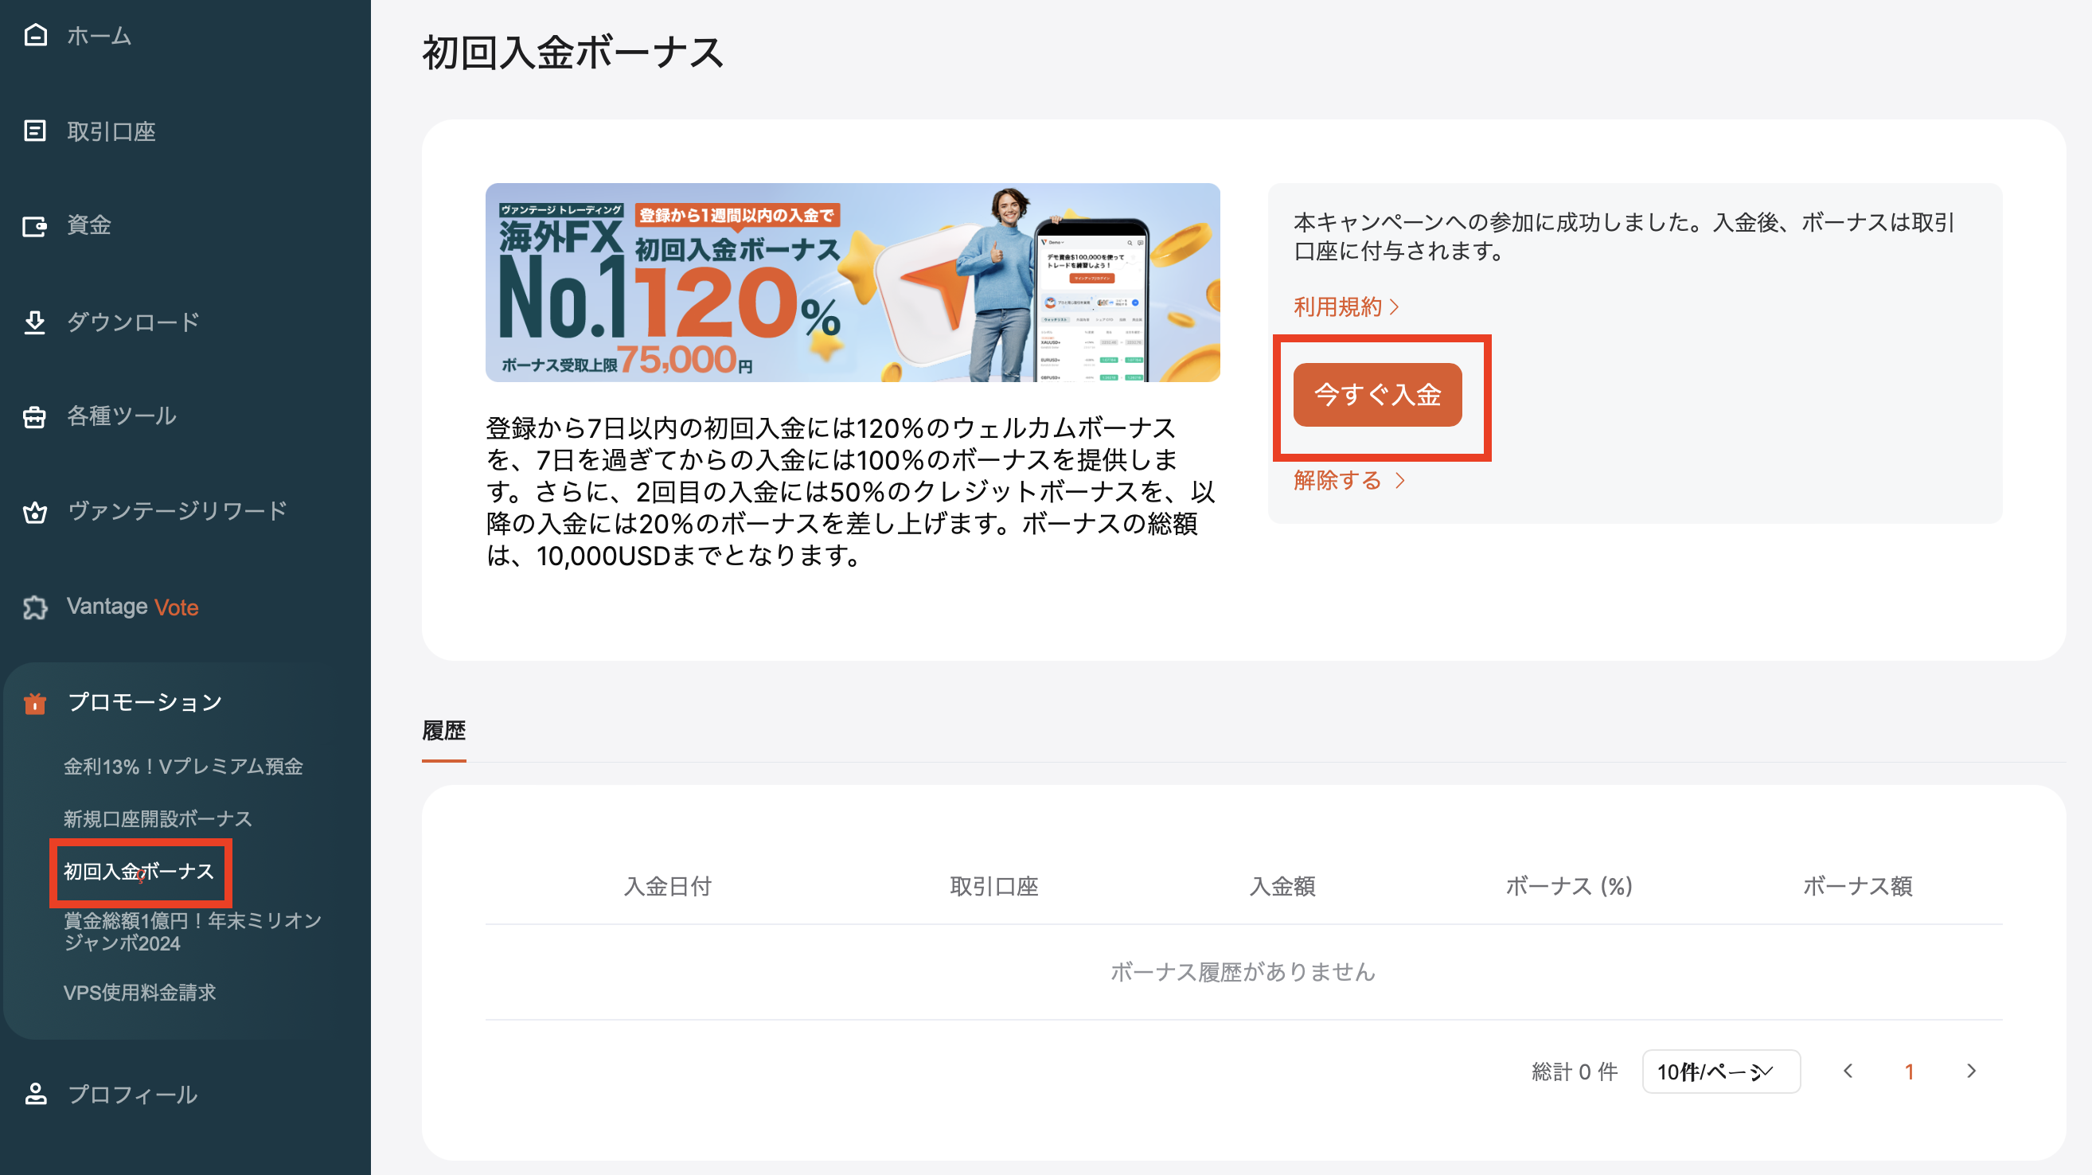Select page number 1
Viewport: 2092px width, 1175px height.
[1909, 1072]
